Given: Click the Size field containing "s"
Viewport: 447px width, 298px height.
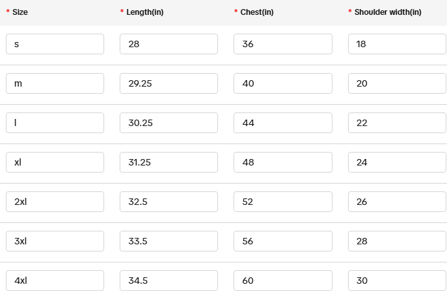Looking at the screenshot, I should (55, 44).
